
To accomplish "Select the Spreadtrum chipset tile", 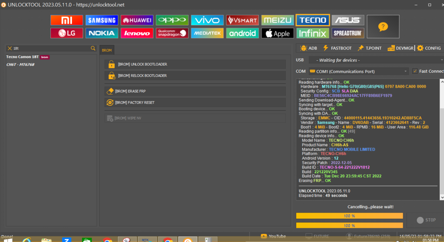I will click(x=348, y=33).
